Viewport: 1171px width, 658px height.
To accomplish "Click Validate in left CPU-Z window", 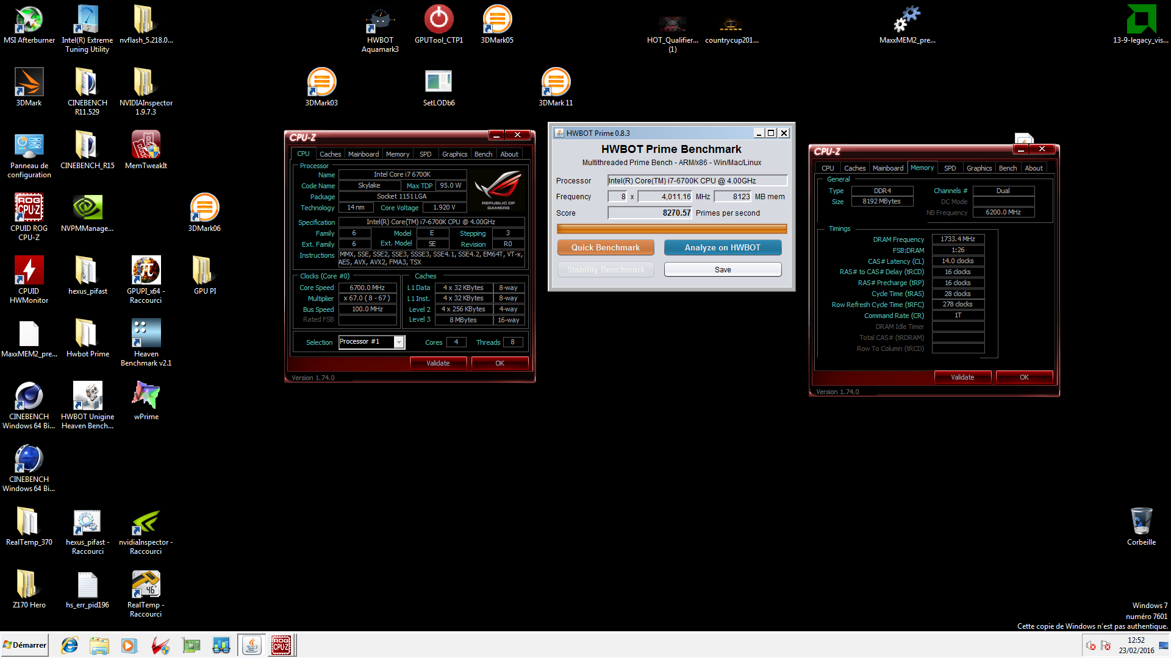I will [x=438, y=363].
